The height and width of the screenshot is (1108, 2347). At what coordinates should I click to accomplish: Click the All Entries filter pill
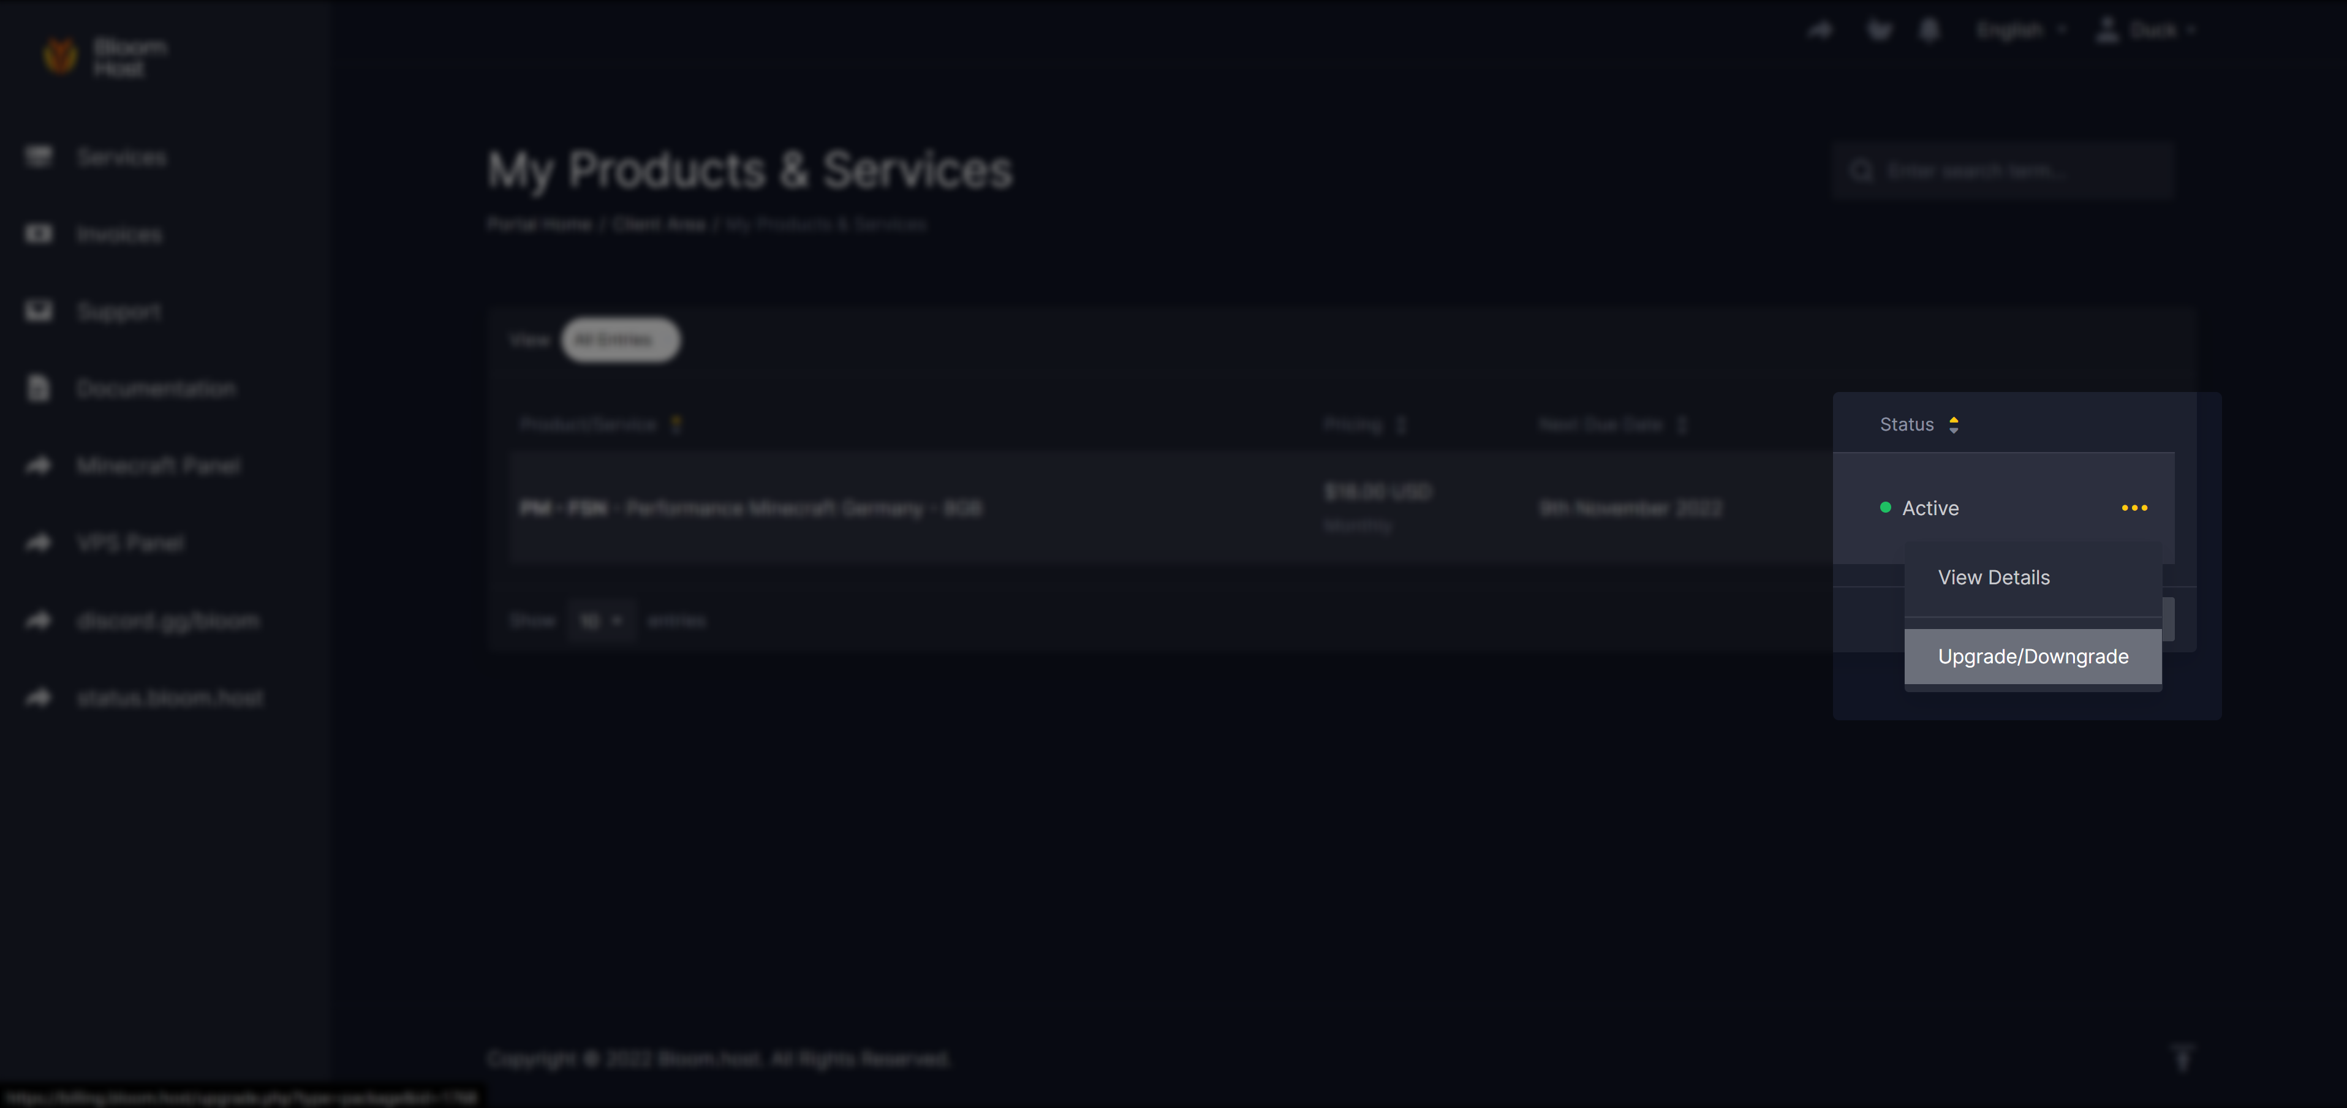tap(619, 340)
